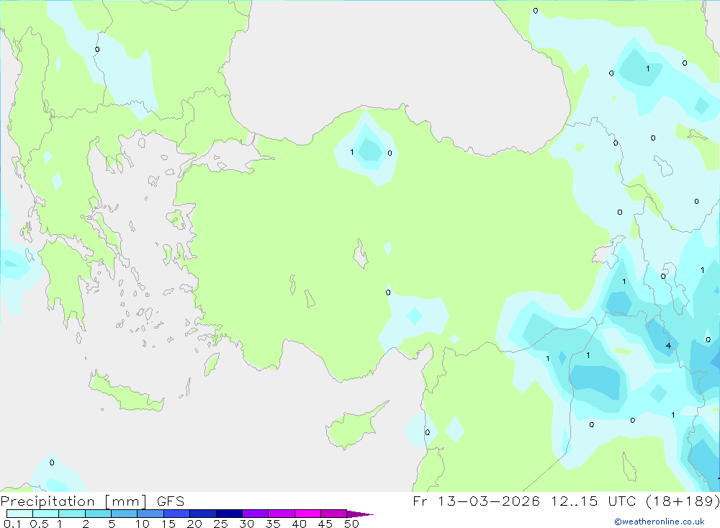Screen dimensions: 720x528
Task: Click the '25' legend scale label
Action: [220, 524]
